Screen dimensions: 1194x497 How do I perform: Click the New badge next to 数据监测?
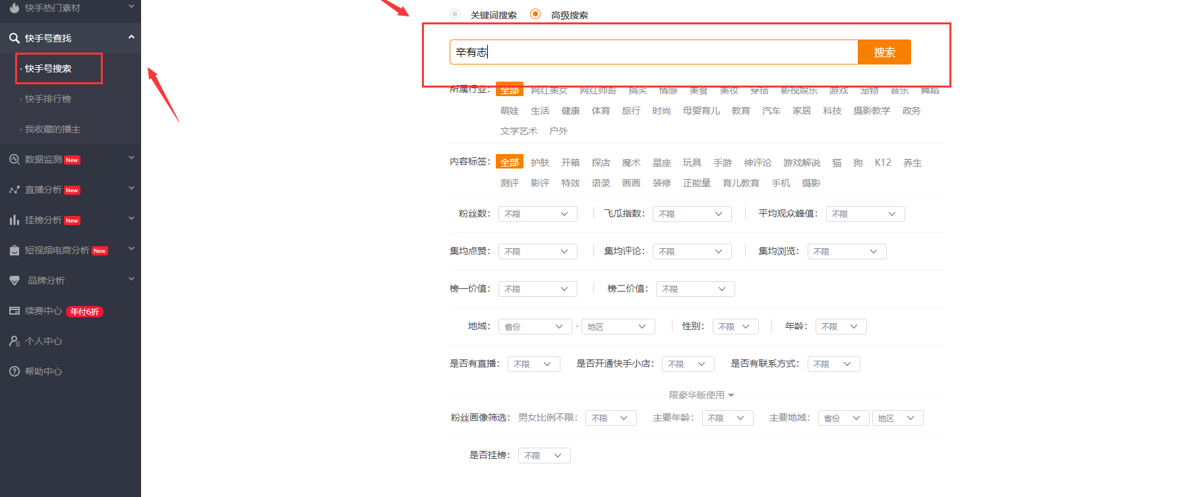point(72,160)
